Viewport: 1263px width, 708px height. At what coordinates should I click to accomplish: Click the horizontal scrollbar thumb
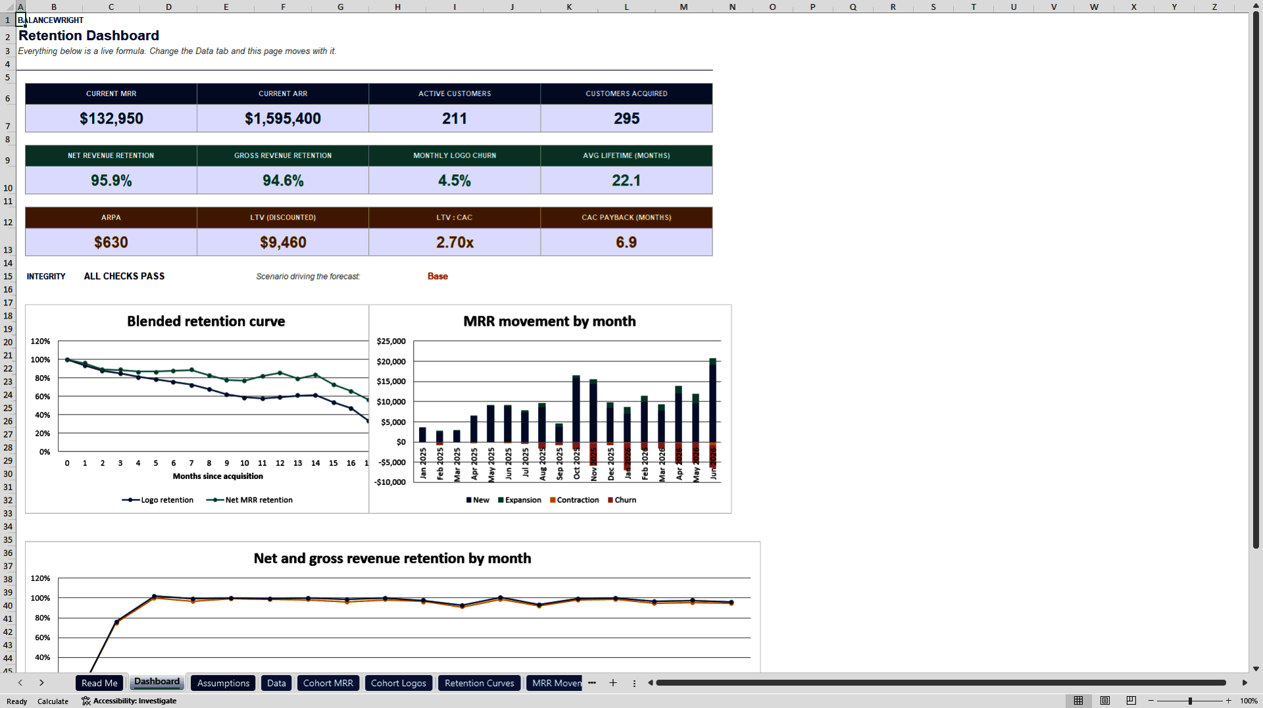pos(941,683)
